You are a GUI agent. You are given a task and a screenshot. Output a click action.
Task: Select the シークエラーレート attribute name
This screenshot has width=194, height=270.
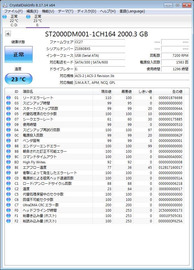point(38,119)
